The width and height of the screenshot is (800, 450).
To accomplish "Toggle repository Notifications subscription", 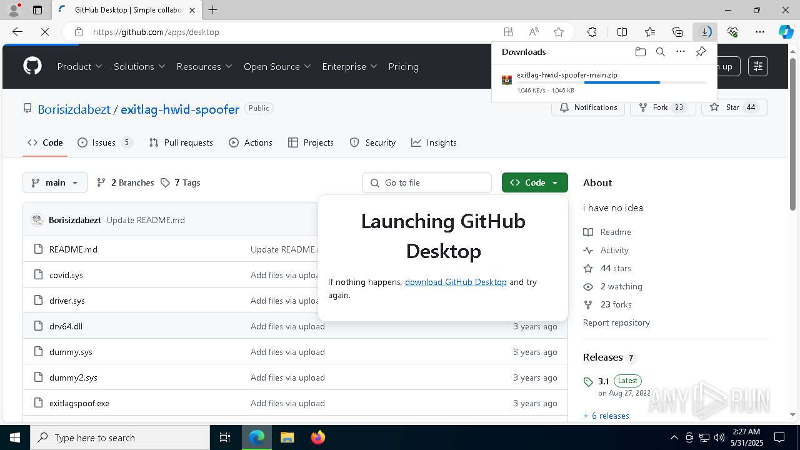I will pos(588,107).
